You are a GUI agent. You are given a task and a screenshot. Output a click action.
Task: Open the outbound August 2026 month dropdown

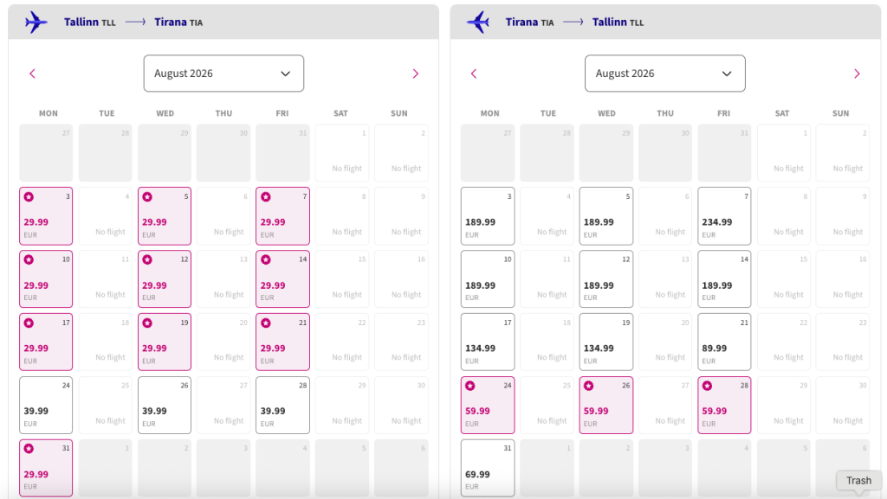(223, 74)
